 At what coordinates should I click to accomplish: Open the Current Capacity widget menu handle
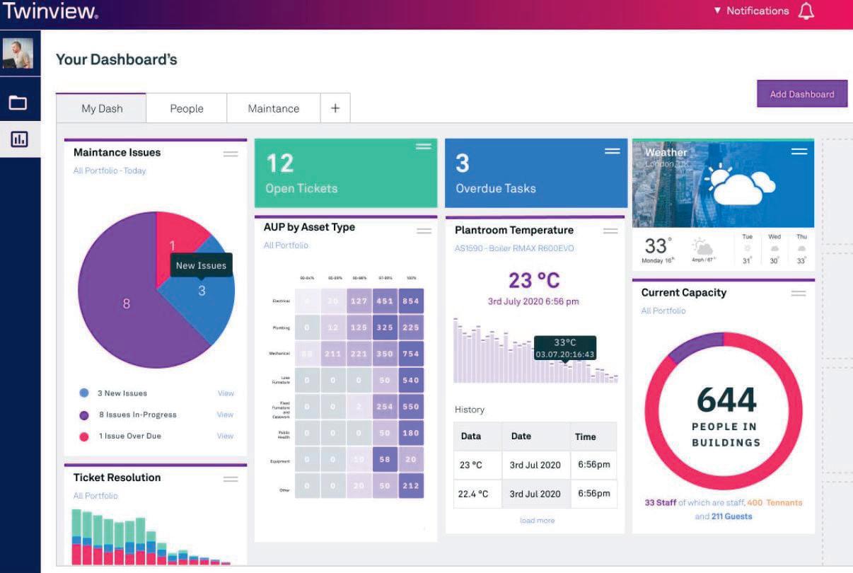pyautogui.click(x=799, y=293)
